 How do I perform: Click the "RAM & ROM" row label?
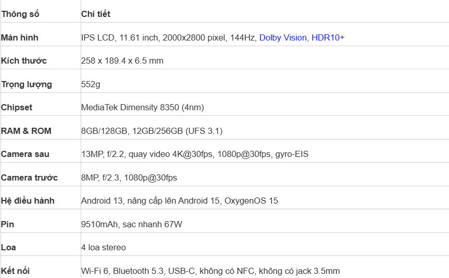(x=26, y=131)
